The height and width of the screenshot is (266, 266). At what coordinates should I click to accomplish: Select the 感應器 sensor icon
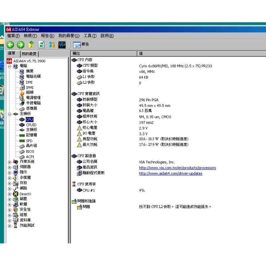click(x=22, y=109)
